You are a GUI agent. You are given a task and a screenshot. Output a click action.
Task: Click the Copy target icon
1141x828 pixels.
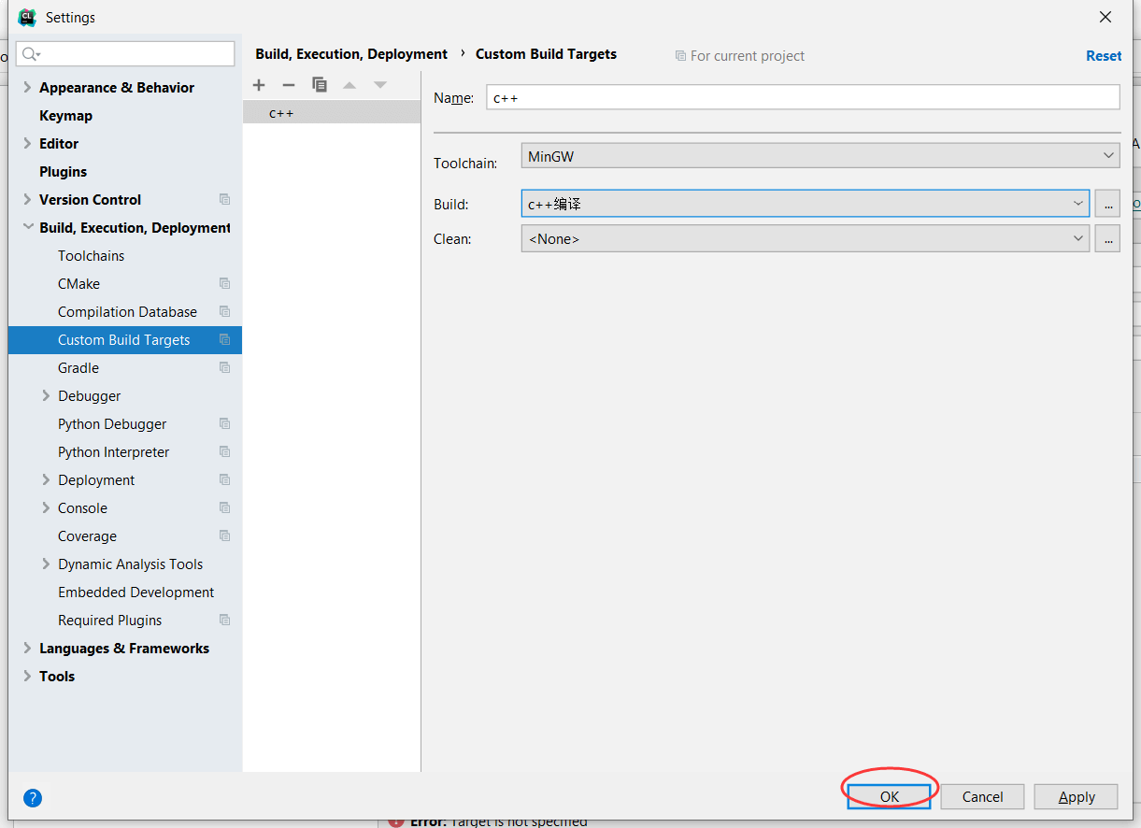[x=320, y=85]
